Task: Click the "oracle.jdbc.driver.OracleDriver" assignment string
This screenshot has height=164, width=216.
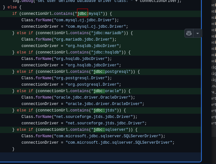Action: coord(104,104)
